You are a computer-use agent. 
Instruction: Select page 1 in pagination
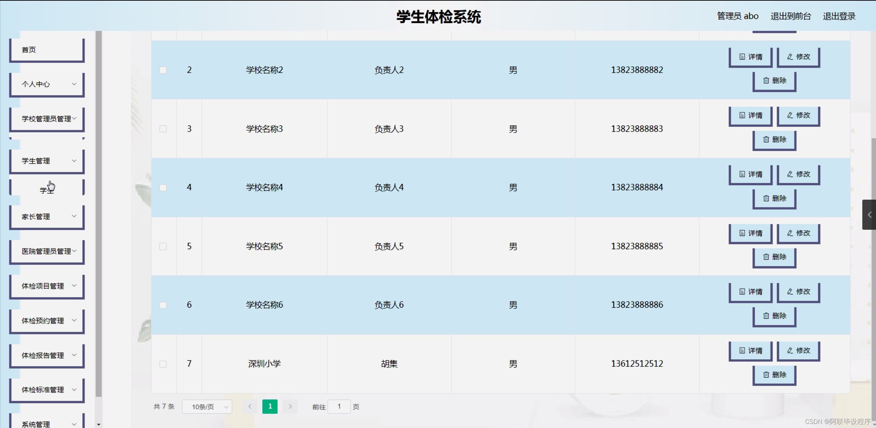pyautogui.click(x=270, y=406)
